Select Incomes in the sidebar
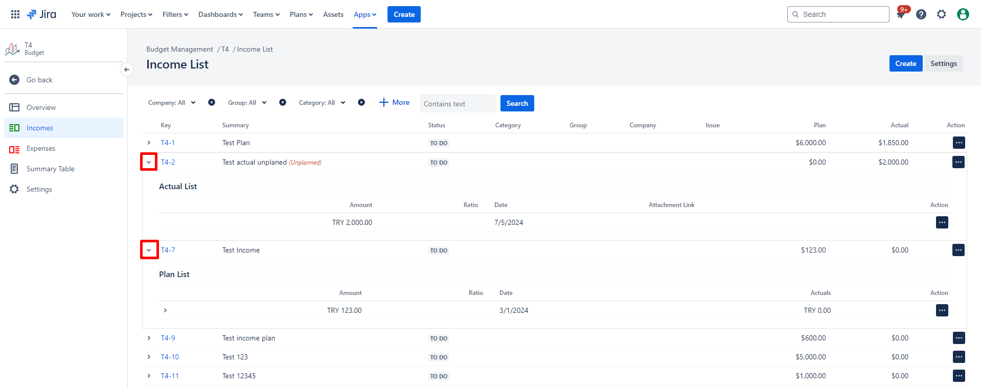Image resolution: width=981 pixels, height=388 pixels. (x=63, y=128)
